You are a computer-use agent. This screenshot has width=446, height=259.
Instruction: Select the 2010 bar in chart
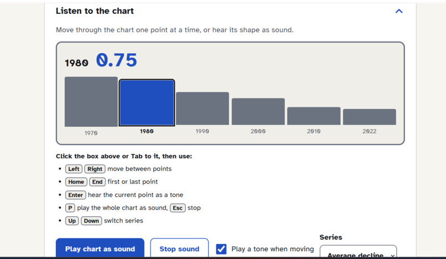point(314,116)
